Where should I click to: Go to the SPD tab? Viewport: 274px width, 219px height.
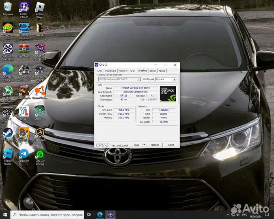(x=132, y=71)
